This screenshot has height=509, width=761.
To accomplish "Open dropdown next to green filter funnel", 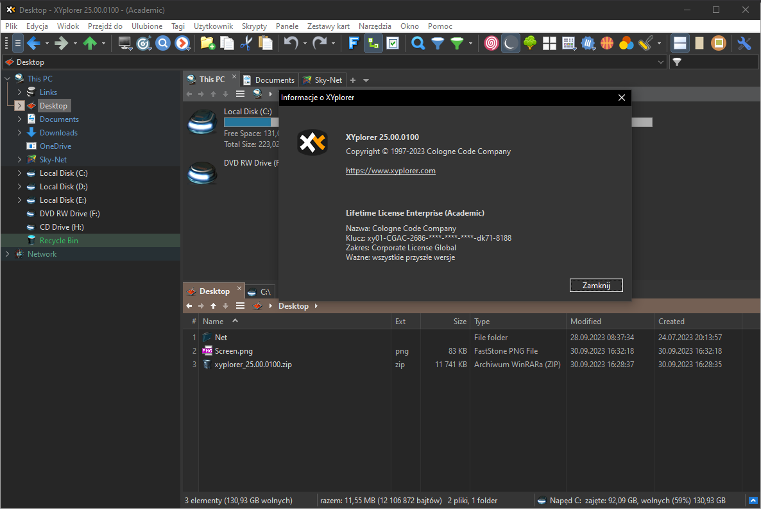I will coord(470,44).
